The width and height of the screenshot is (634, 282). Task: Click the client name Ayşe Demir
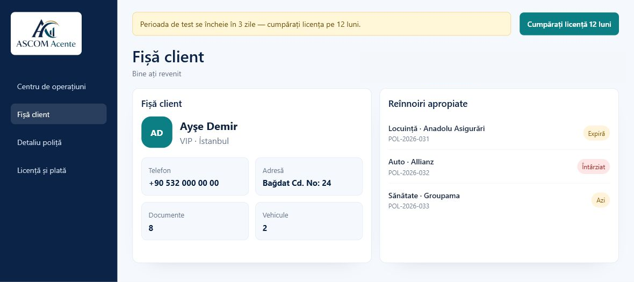click(x=208, y=126)
